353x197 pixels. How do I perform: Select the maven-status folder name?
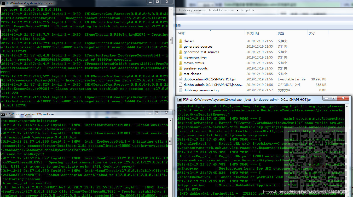coord(194,63)
